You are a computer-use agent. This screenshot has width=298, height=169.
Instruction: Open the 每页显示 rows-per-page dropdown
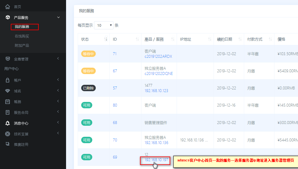104,25
